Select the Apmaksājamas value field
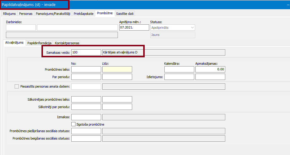 click(210, 69)
